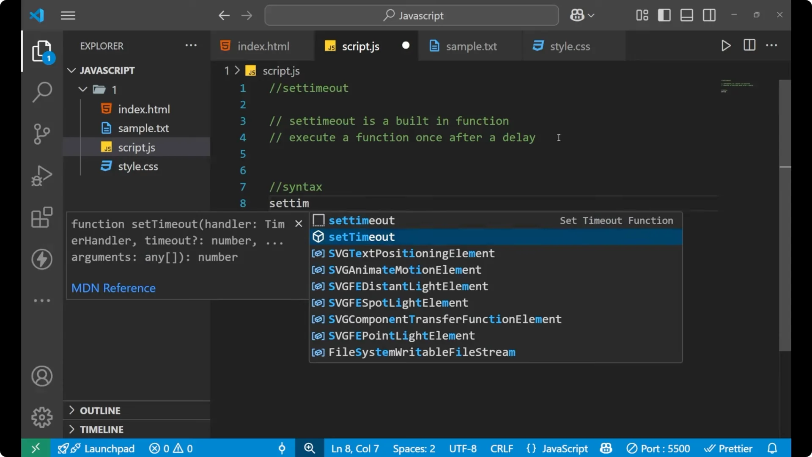
Task: Run the script with the play button
Action: pyautogui.click(x=726, y=46)
